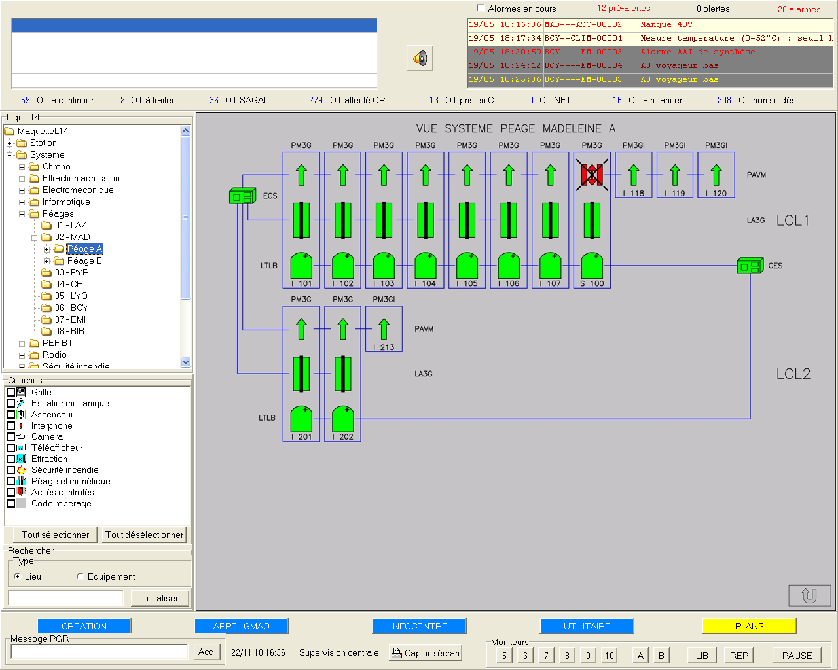Click the Message PGR input field
The image size is (838, 670).
click(100, 652)
